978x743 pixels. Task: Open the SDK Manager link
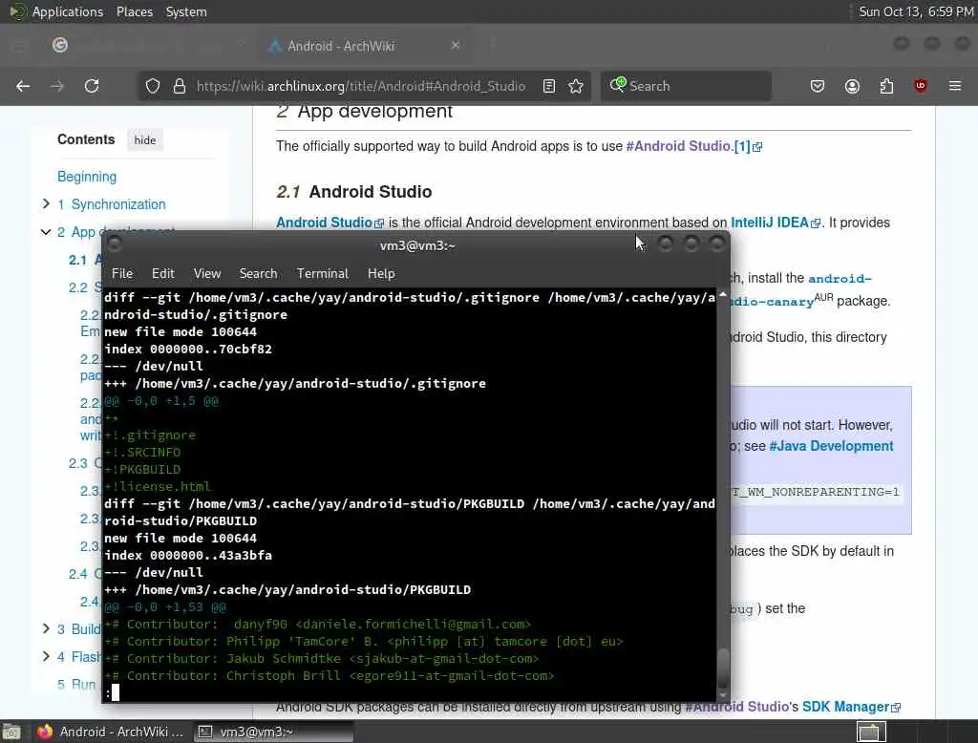click(851, 707)
